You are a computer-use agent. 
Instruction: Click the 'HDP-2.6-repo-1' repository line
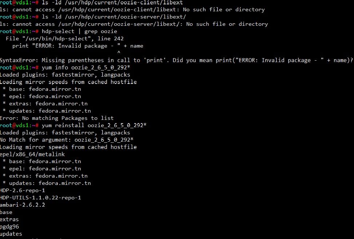23,190
